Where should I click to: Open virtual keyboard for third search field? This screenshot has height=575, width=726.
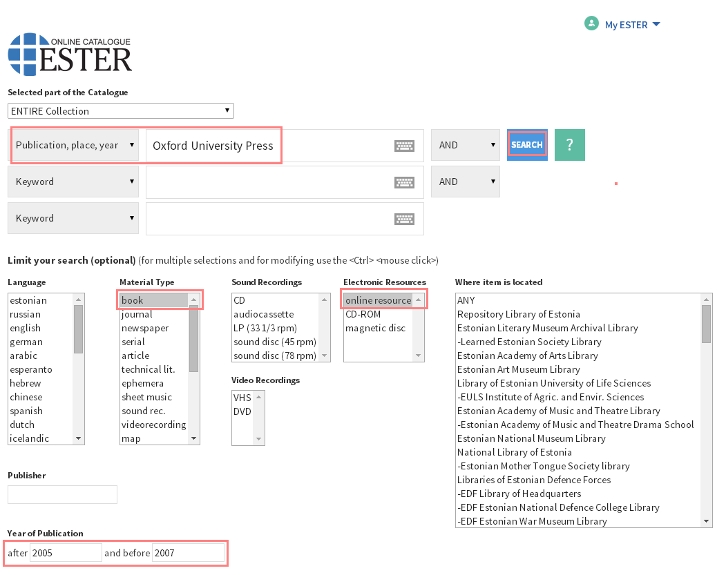coord(404,219)
